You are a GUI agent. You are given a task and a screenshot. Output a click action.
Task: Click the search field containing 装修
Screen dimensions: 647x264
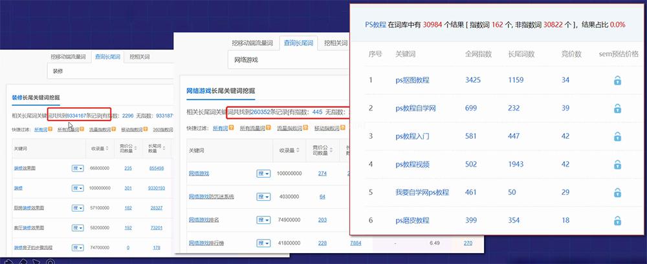(x=110, y=71)
